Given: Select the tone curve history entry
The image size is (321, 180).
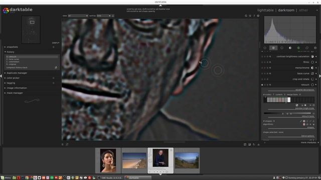Looking at the screenshot, I should [x=32, y=59].
